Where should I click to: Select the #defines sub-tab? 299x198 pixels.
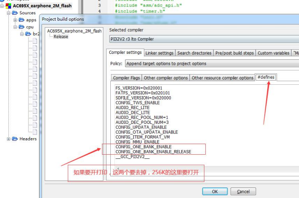(266, 77)
